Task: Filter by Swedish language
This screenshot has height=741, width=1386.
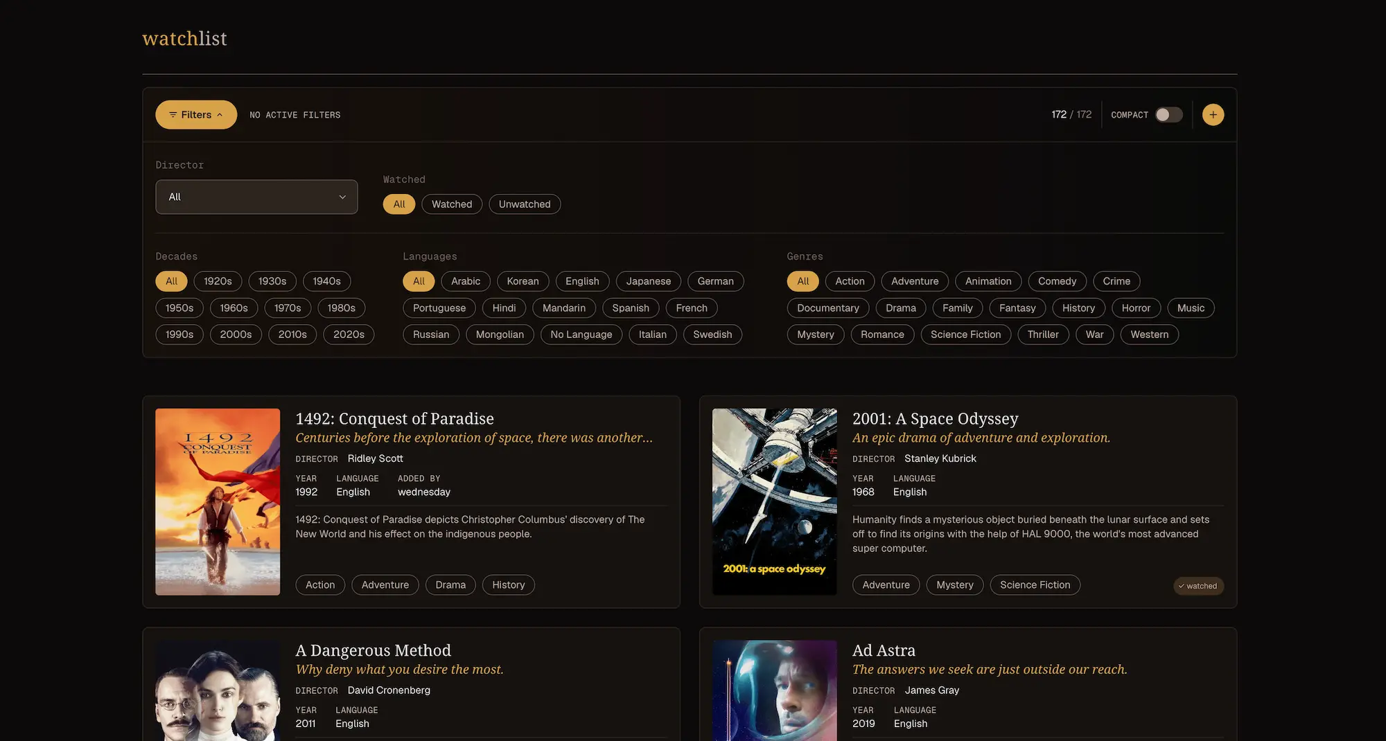Action: click(x=712, y=334)
